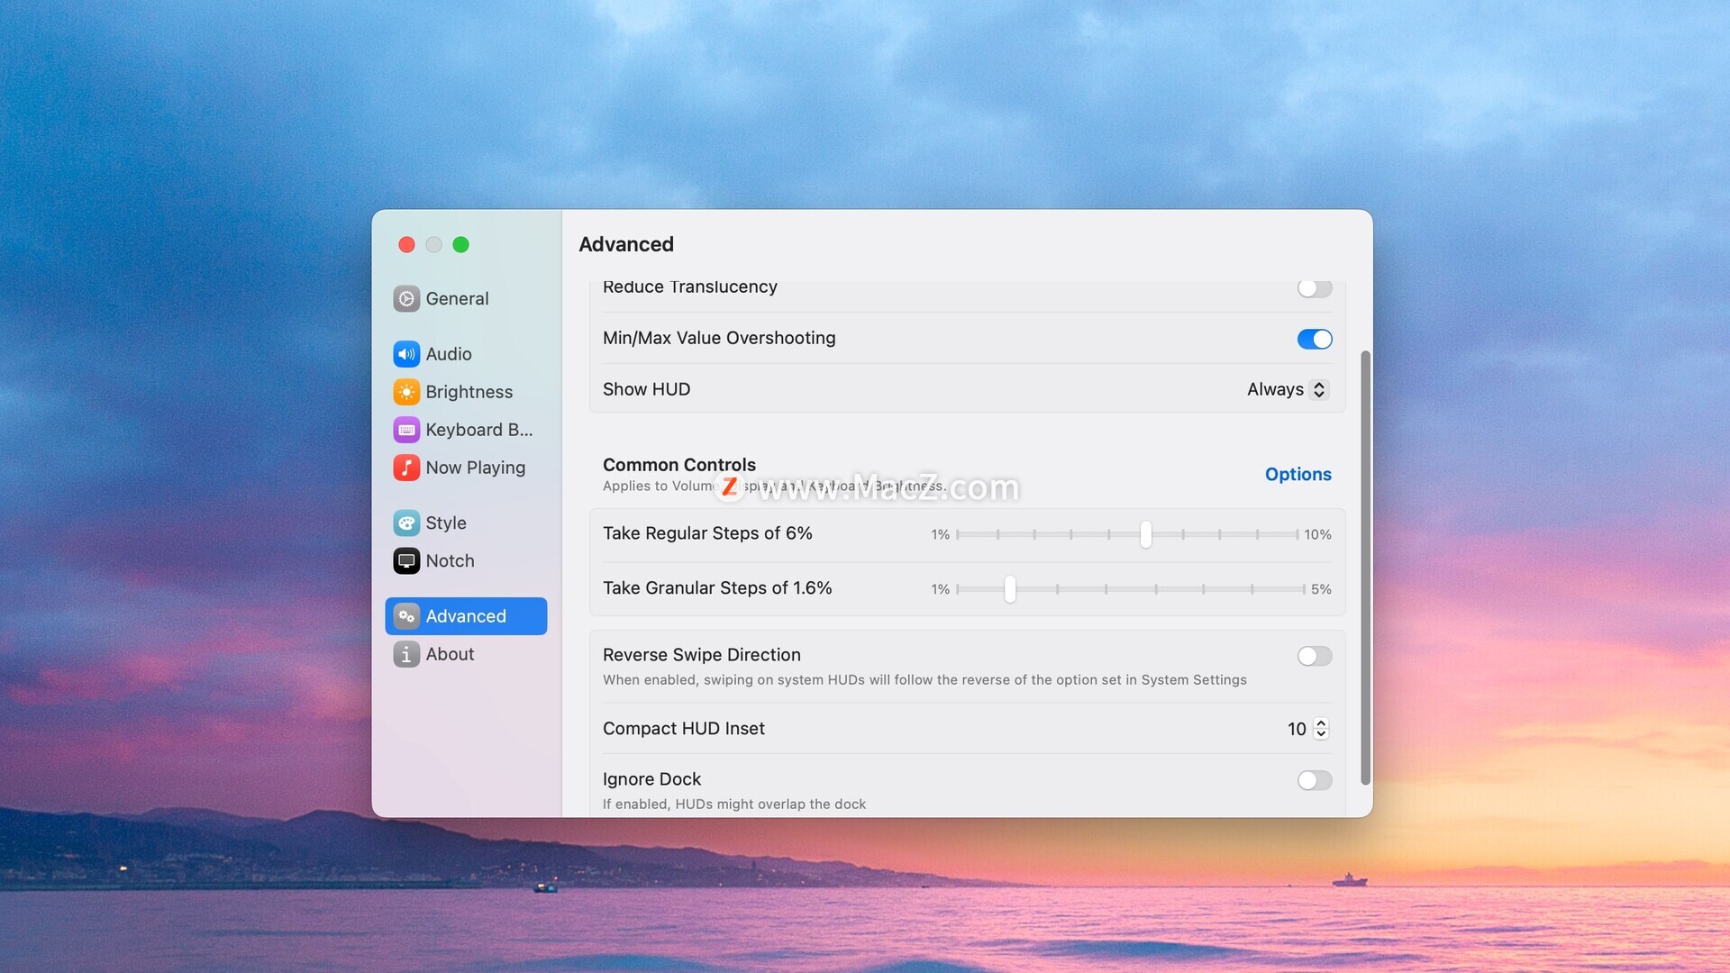Screen dimensions: 1730x973
Task: Disable Min/Max Value Overshooting toggle
Action: (1314, 339)
